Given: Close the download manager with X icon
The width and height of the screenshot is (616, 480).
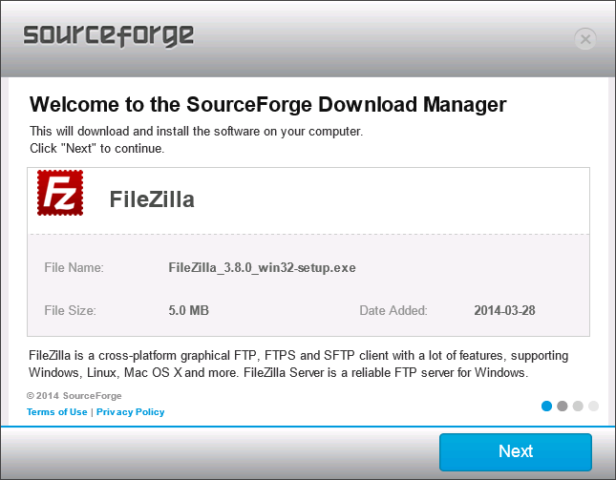Looking at the screenshot, I should pyautogui.click(x=585, y=39).
